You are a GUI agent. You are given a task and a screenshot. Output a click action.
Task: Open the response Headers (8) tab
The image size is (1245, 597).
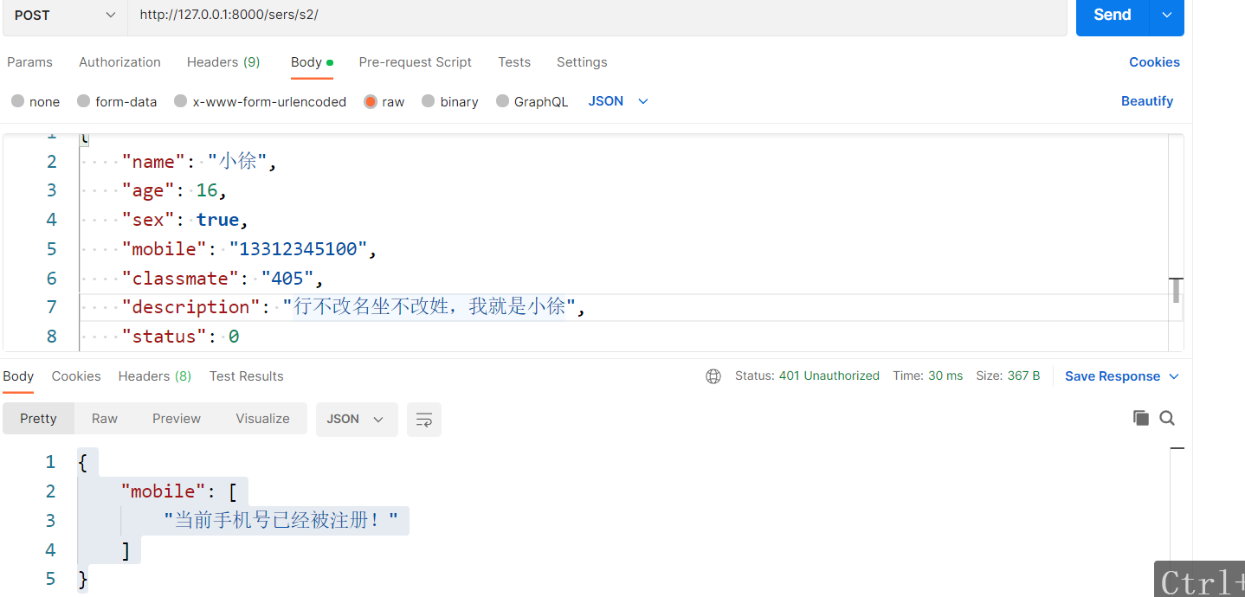pos(155,376)
